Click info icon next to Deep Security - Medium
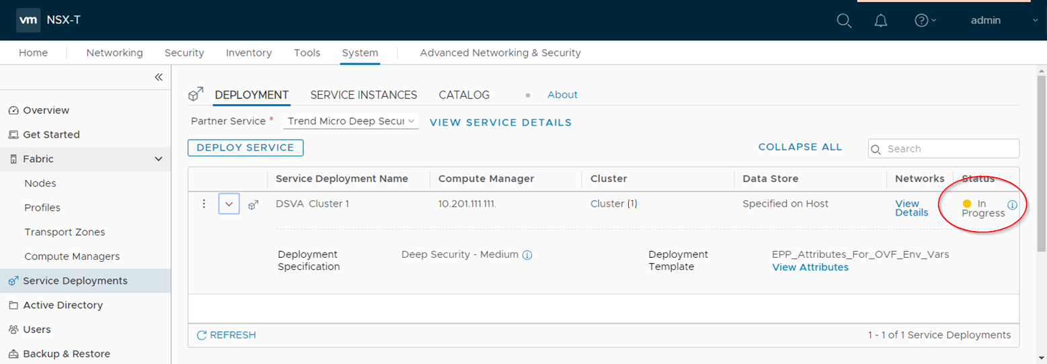Image resolution: width=1047 pixels, height=364 pixels. coord(527,255)
